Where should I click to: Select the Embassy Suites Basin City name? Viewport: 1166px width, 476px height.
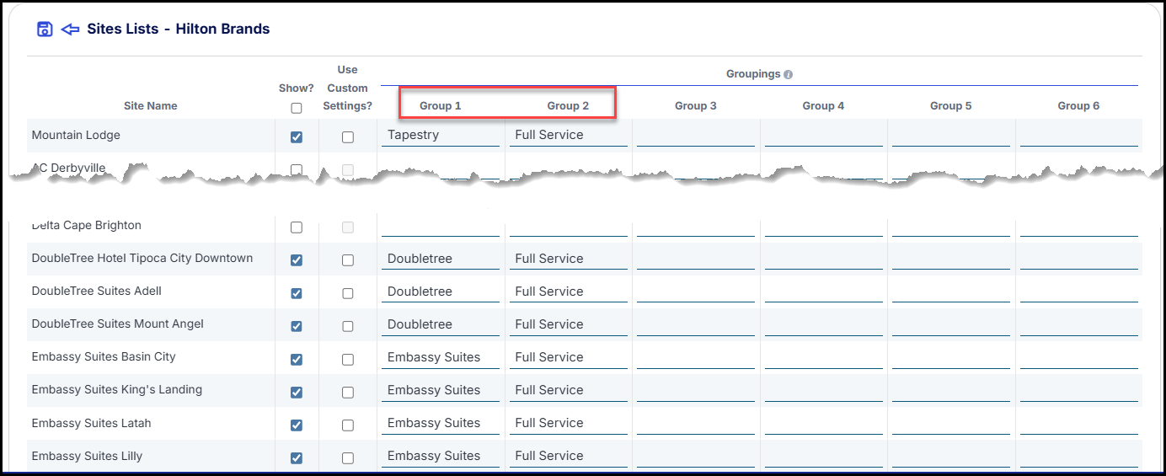[x=104, y=357]
